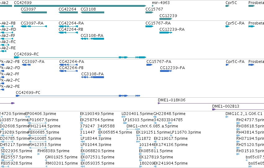Click the Cpr5C-PA protein label
This screenshot has width=264, height=168.
coord(235,62)
